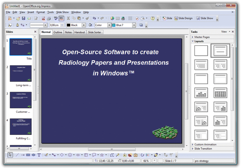
Task: Choose the blank slide layout thumbnail
Action: [x=201, y=51]
